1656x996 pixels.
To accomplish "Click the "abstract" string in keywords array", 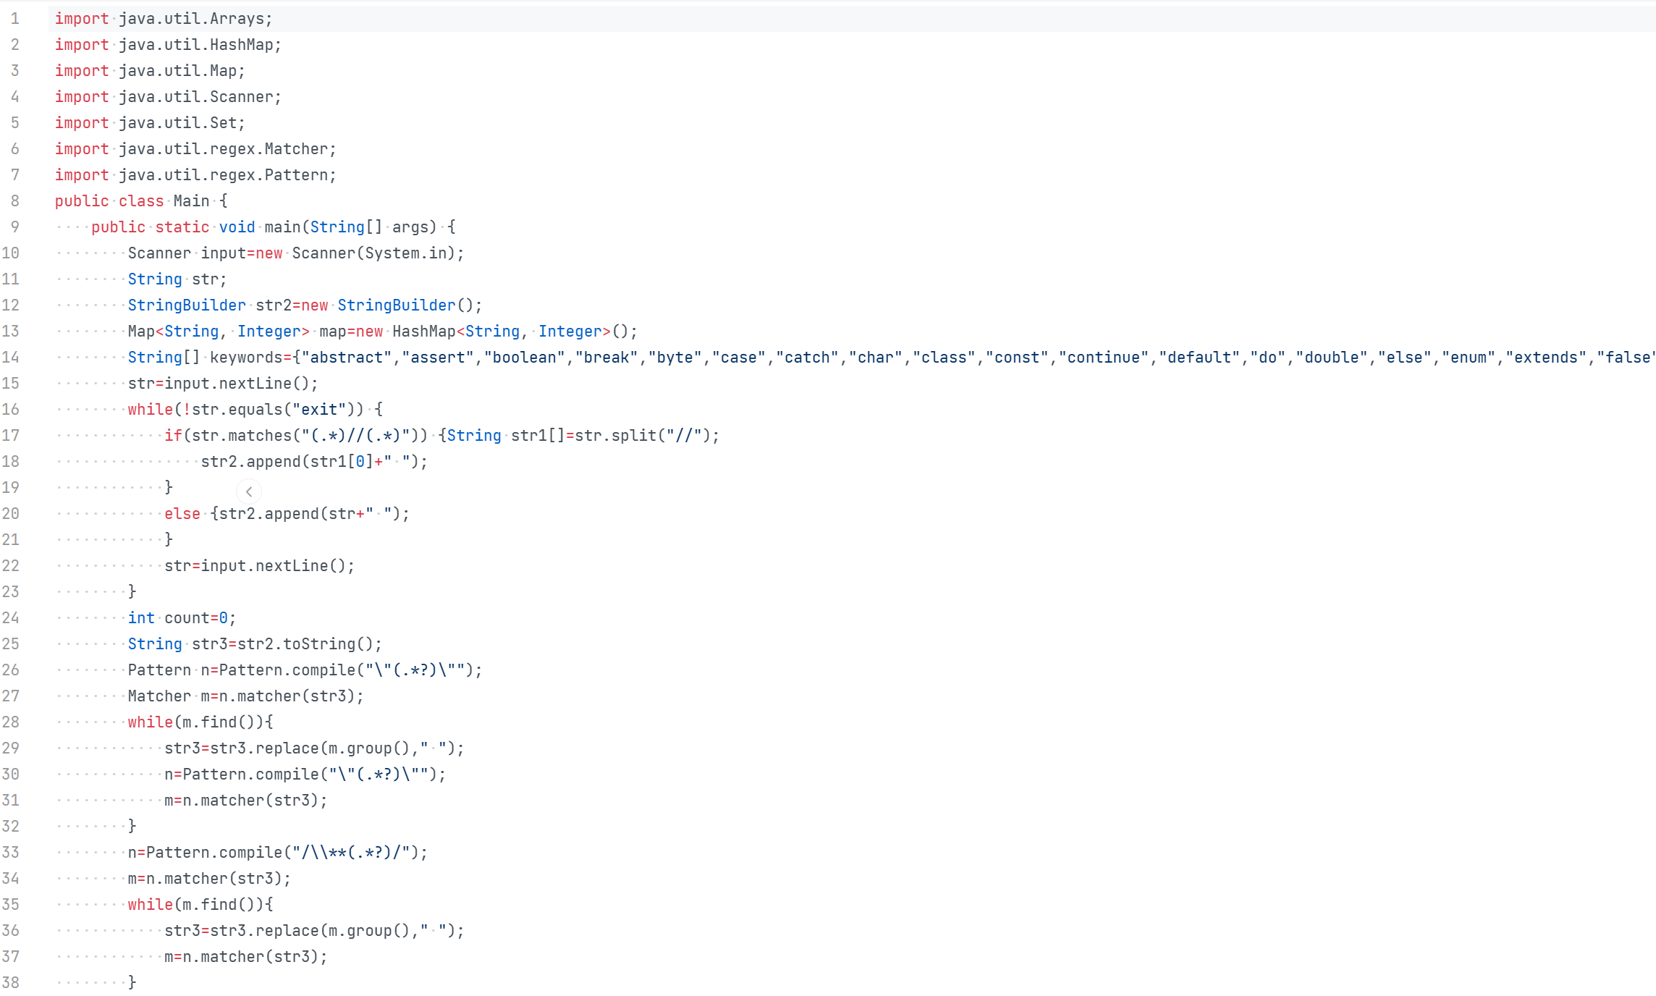I will [x=346, y=358].
